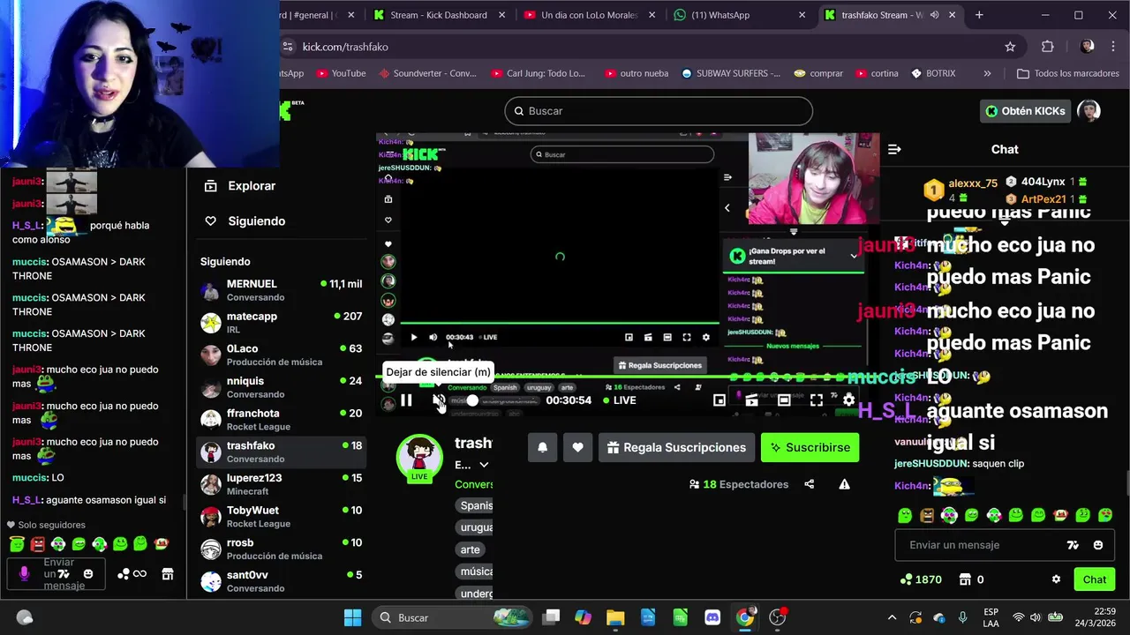Open the Conversando category link
The image size is (1130, 635).
coord(473,484)
